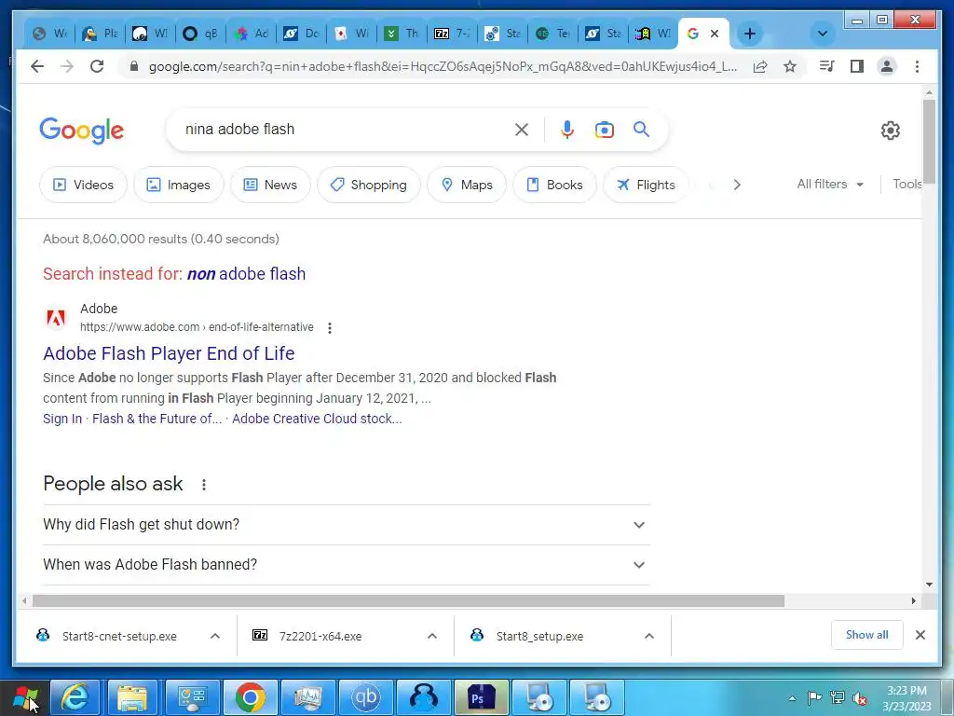The image size is (954, 716).
Task: Open the Chrome three-dot menu
Action: [x=917, y=66]
